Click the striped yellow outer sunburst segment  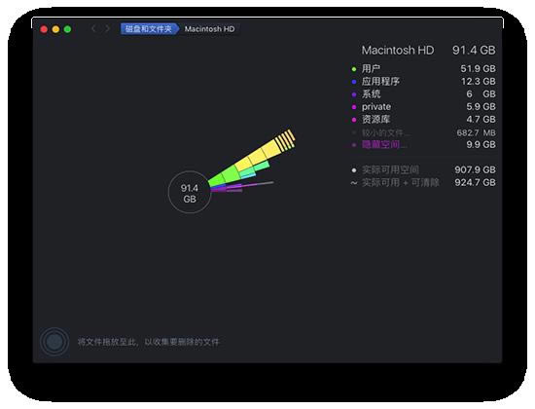[x=285, y=140]
